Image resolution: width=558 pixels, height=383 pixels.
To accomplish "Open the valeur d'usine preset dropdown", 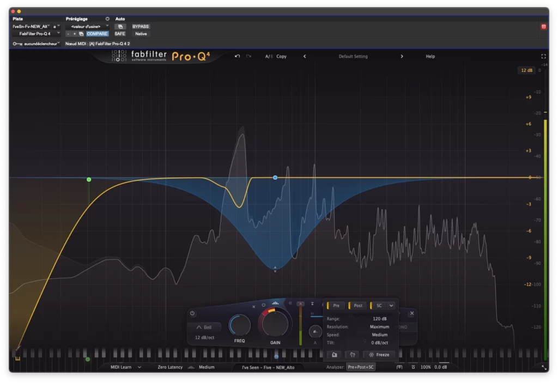I will [x=88, y=26].
